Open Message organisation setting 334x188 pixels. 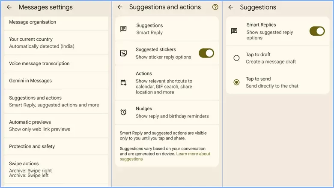[x=56, y=23]
